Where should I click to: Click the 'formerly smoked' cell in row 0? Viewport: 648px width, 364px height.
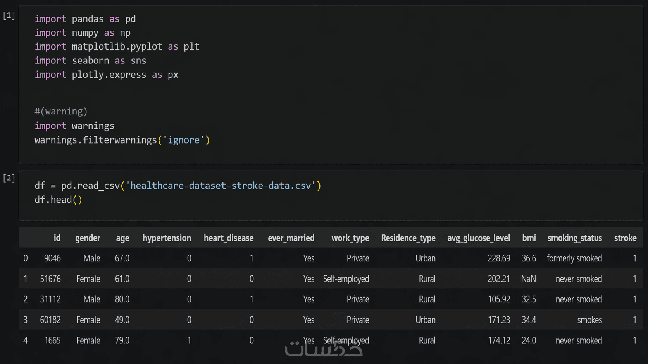click(x=574, y=258)
